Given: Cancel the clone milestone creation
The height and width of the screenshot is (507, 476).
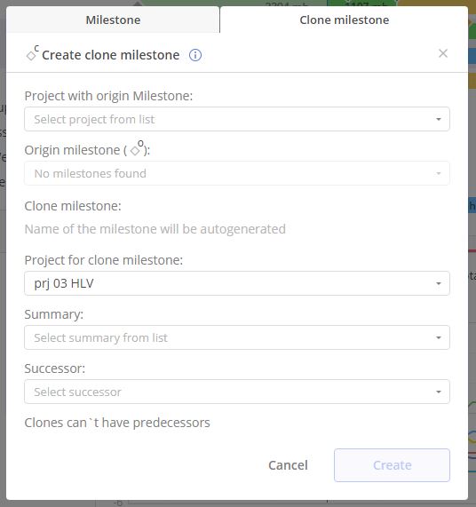Looking at the screenshot, I should [288, 465].
